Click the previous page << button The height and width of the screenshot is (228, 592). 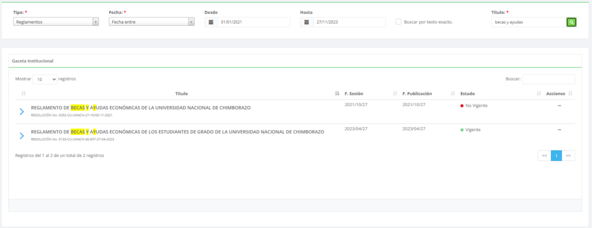545,156
